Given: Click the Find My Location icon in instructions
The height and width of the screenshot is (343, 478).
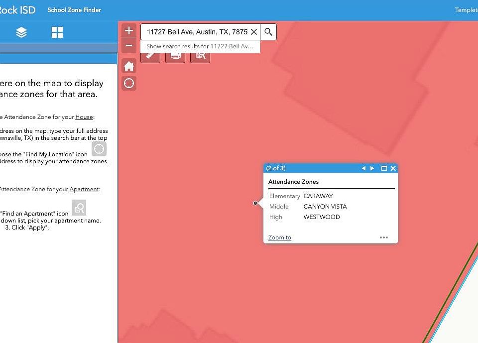Looking at the screenshot, I should coord(99,149).
